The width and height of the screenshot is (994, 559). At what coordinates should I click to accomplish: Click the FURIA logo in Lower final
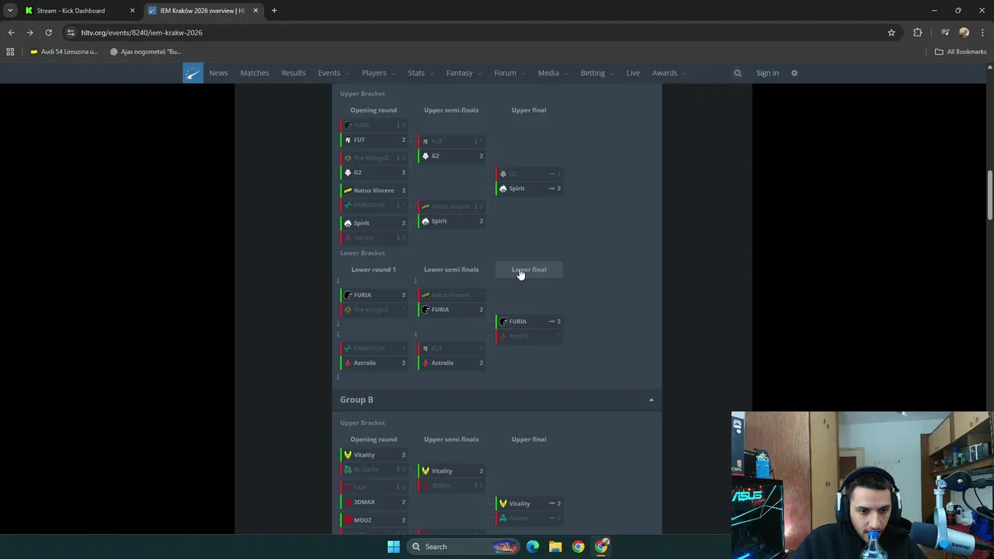tap(503, 321)
